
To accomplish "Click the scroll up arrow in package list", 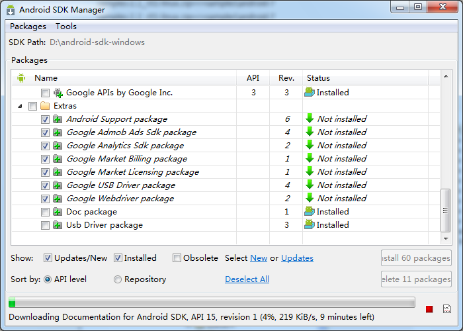I will pyautogui.click(x=446, y=76).
